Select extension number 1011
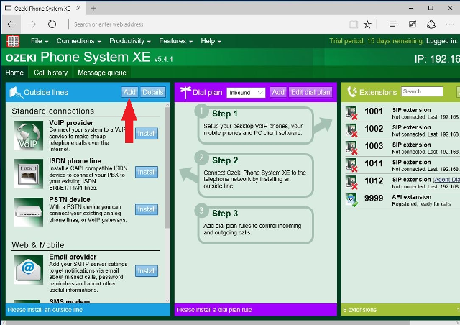 pos(374,163)
